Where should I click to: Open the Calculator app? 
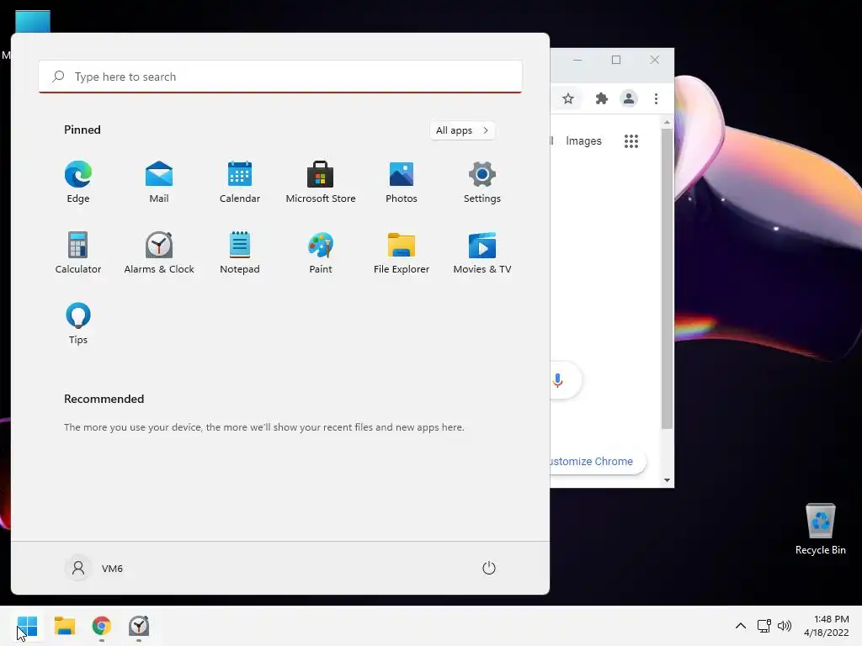(x=78, y=252)
